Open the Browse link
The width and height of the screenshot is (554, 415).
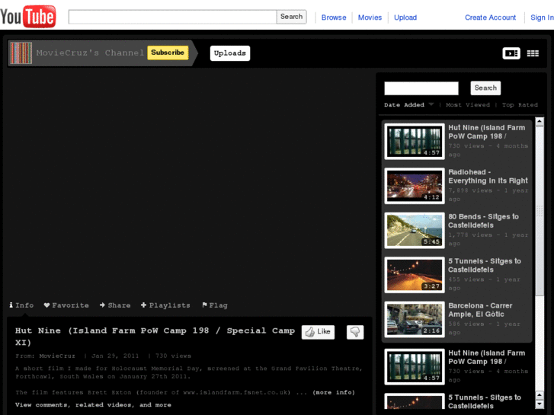334,18
